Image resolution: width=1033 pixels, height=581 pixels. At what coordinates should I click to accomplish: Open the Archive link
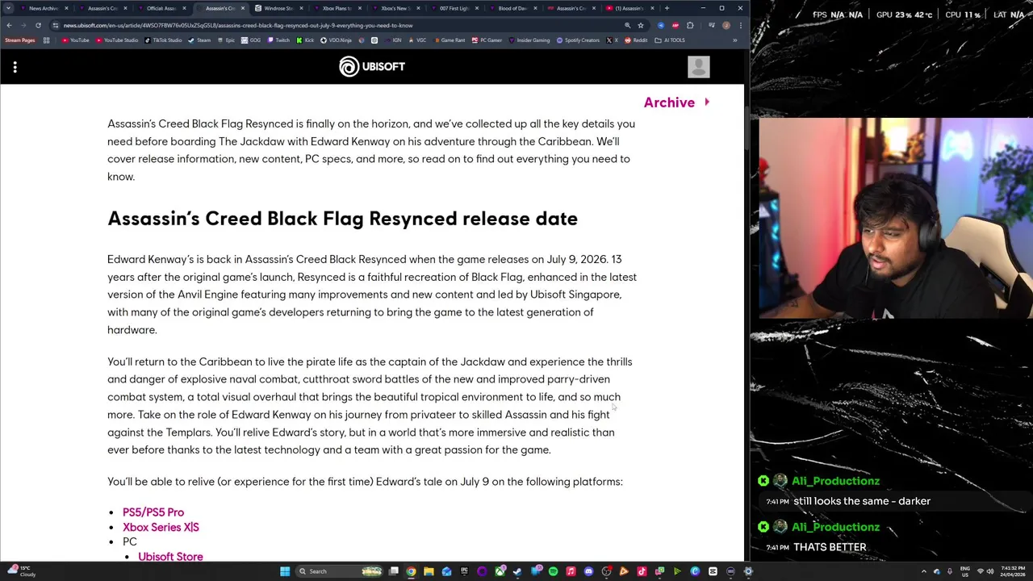(x=676, y=102)
